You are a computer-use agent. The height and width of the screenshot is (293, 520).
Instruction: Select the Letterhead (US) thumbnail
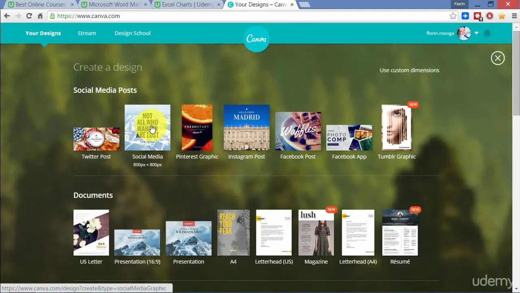(x=274, y=233)
